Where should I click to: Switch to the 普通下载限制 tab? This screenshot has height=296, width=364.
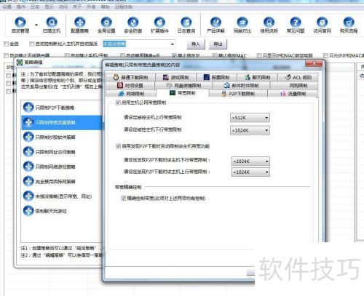coord(130,77)
